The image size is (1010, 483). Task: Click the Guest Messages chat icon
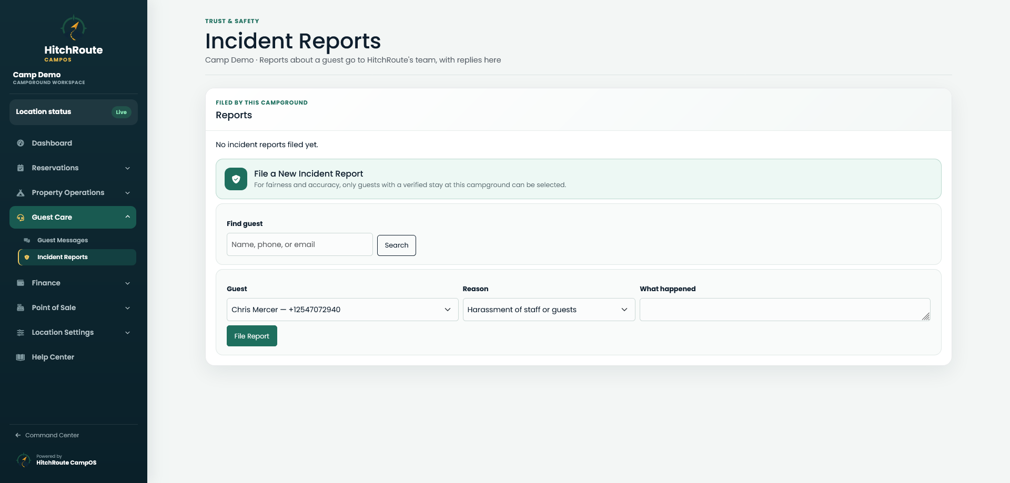(x=27, y=240)
